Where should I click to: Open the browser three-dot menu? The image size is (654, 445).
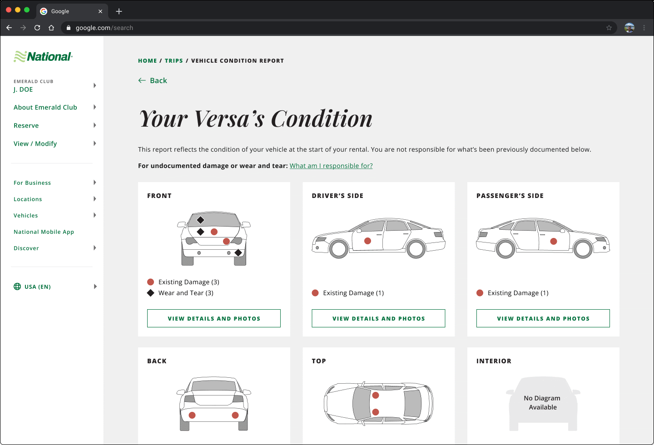tap(644, 28)
